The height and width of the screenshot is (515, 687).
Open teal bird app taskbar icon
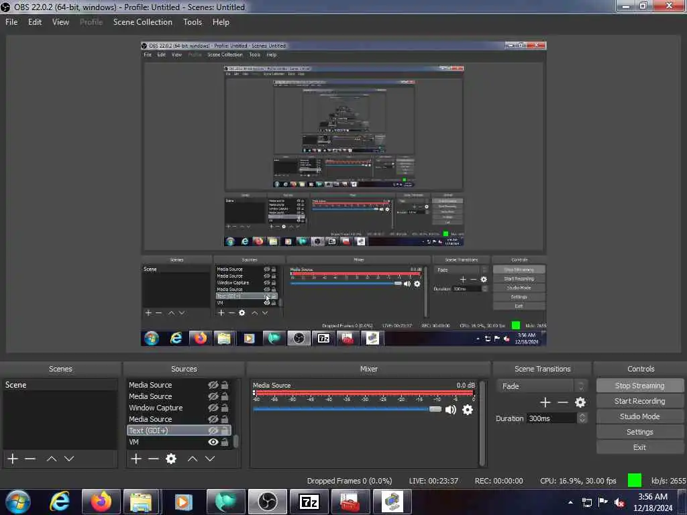[x=225, y=502]
